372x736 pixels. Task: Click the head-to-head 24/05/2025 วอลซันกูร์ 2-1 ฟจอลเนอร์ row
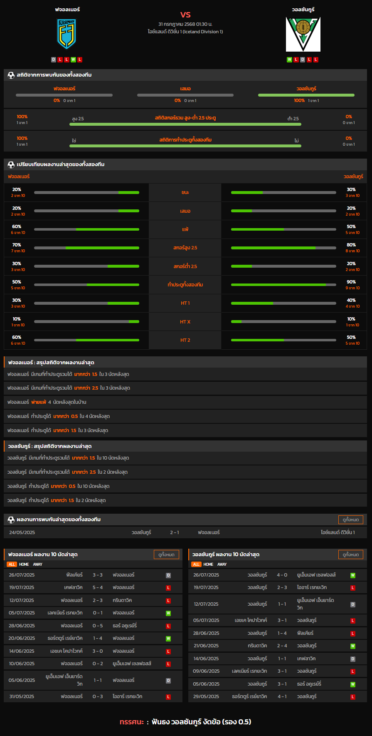185,532
